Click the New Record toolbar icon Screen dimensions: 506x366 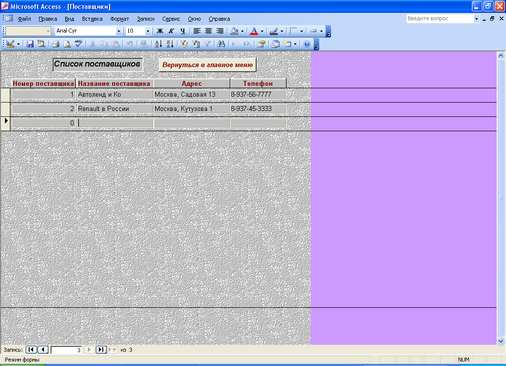pyautogui.click(x=236, y=44)
